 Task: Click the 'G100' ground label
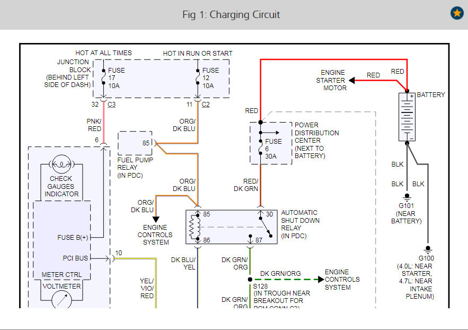pos(426,258)
